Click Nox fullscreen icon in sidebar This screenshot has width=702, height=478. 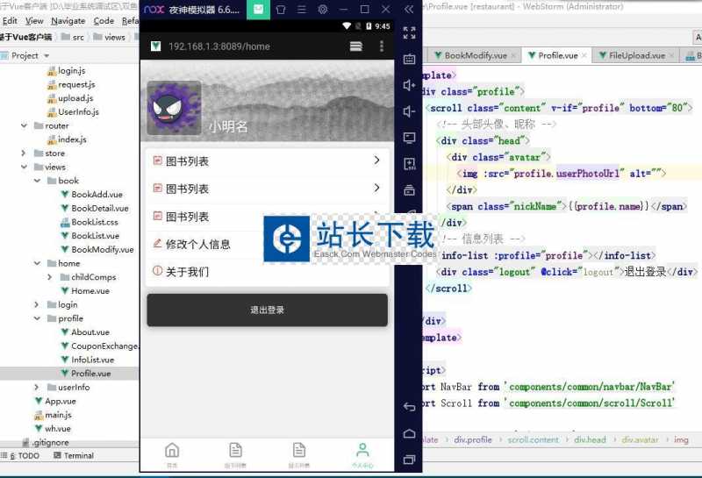coord(409,32)
